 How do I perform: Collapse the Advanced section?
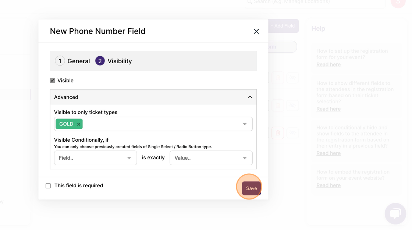pos(250,97)
